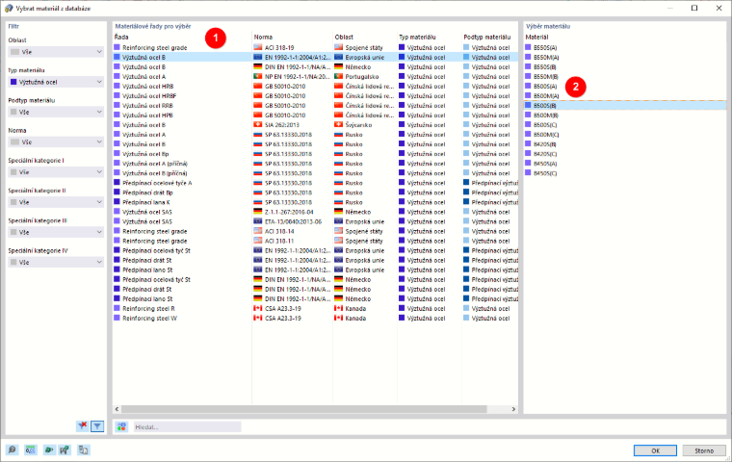Select material B500S(C)
Image resolution: width=732 pixels, height=462 pixels.
[x=545, y=124]
